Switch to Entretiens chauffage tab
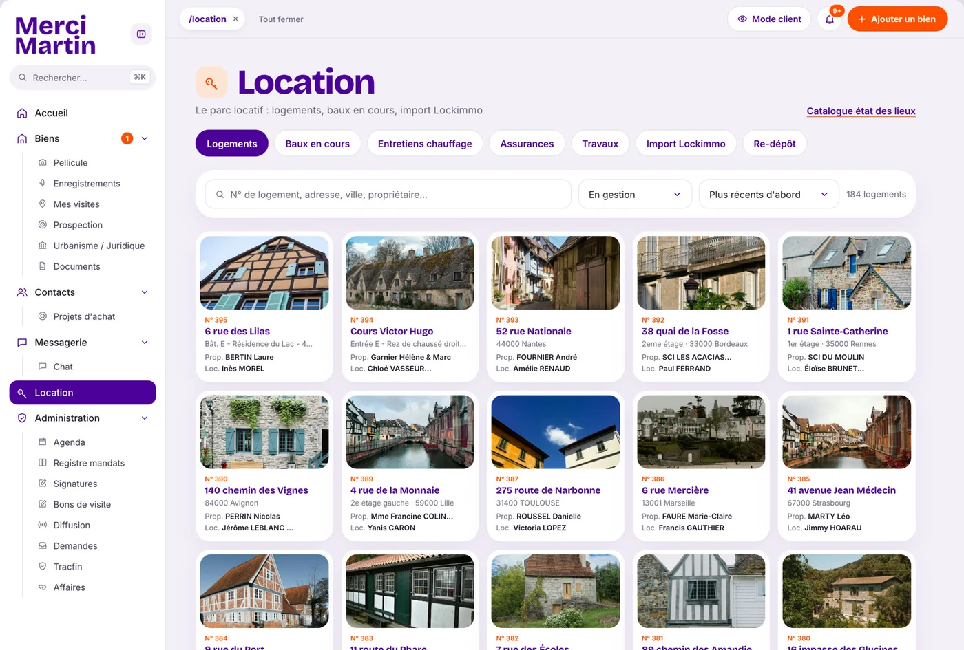Viewport: 964px width, 650px height. pos(425,144)
